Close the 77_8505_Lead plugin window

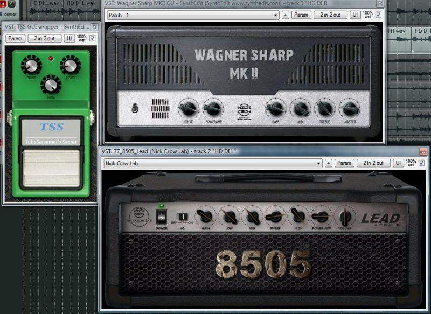[423, 151]
